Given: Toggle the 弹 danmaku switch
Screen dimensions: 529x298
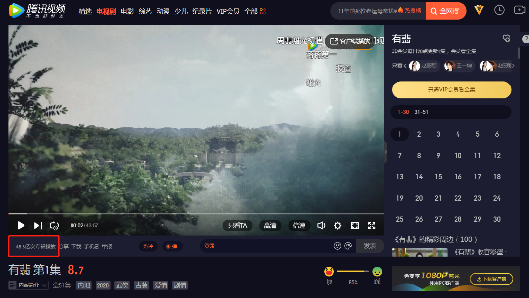Looking at the screenshot, I should [x=171, y=246].
